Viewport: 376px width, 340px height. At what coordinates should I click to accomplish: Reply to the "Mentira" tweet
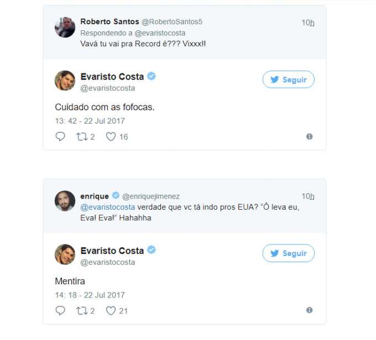(60, 311)
